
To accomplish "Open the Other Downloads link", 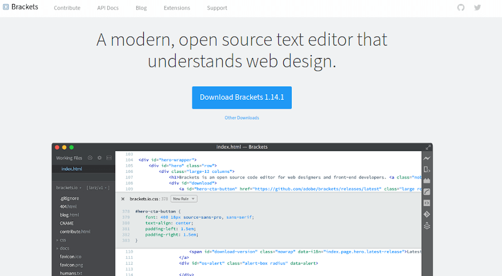I will (242, 118).
